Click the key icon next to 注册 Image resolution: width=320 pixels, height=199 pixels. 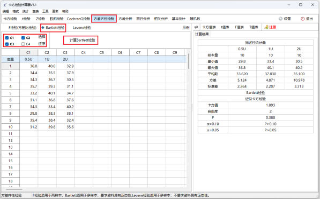tap(266, 27)
